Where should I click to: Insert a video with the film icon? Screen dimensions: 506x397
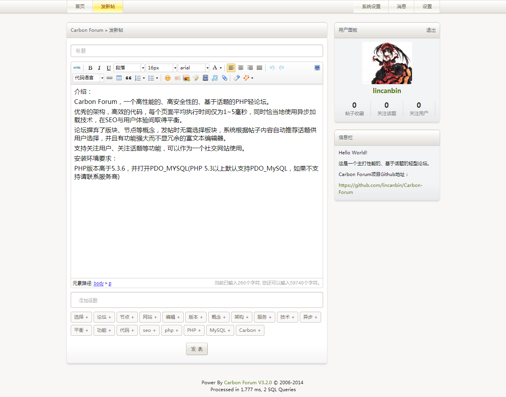click(x=205, y=78)
